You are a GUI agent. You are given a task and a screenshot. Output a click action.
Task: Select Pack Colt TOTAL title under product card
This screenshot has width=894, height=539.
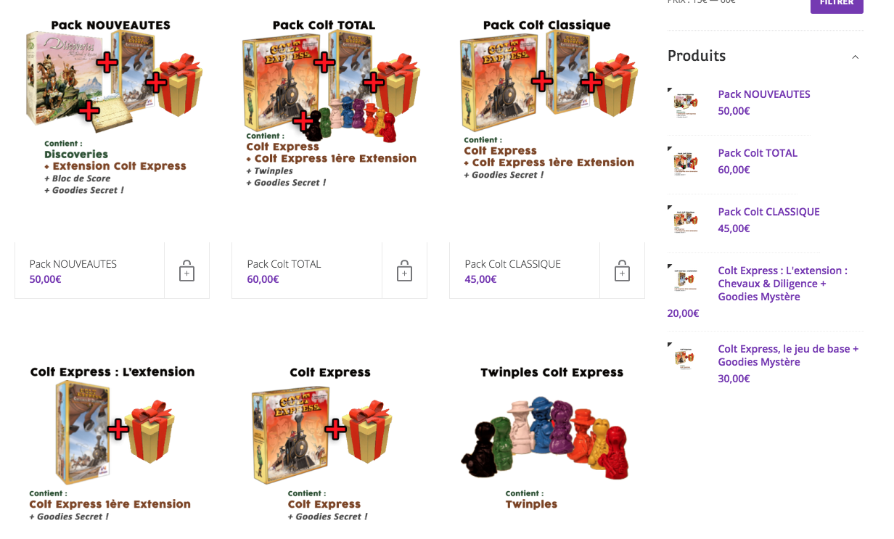[x=284, y=264]
